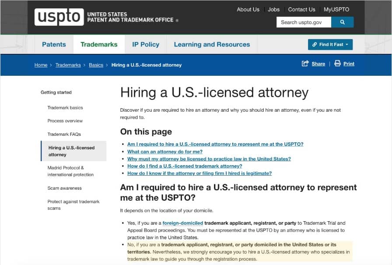Select Getting started in sidebar
This screenshot has width=392, height=265.
56,92
